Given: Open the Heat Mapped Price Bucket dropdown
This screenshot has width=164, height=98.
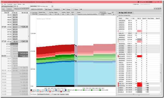Looking at the screenshot, I should [x=45, y=94].
